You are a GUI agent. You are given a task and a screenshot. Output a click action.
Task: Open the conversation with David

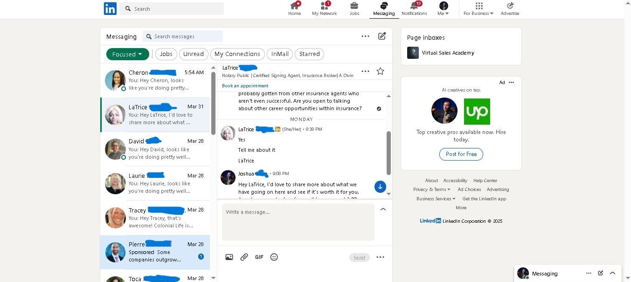point(155,149)
